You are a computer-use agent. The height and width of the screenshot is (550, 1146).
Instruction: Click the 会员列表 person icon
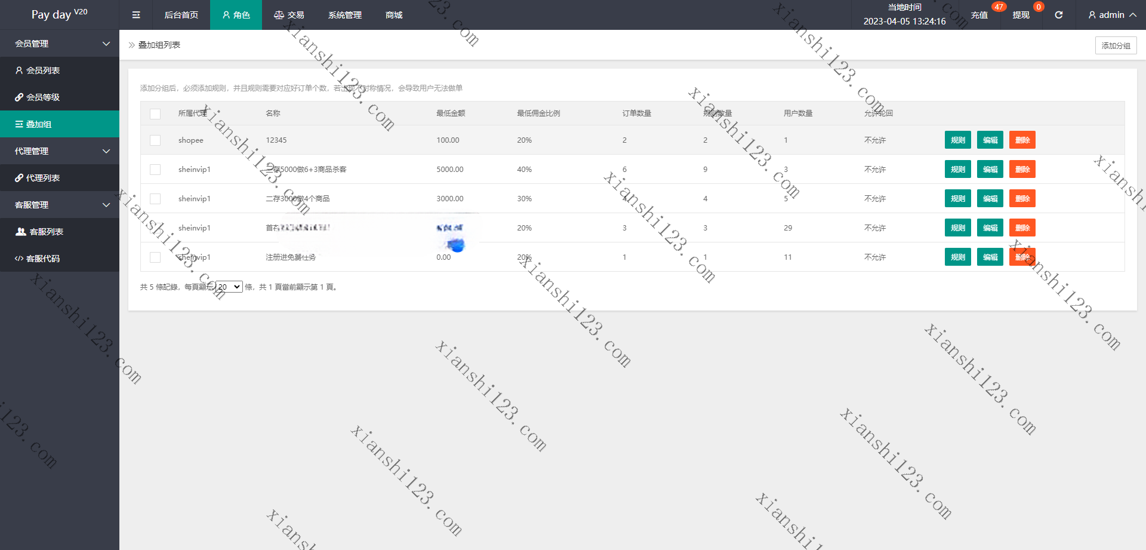(19, 70)
